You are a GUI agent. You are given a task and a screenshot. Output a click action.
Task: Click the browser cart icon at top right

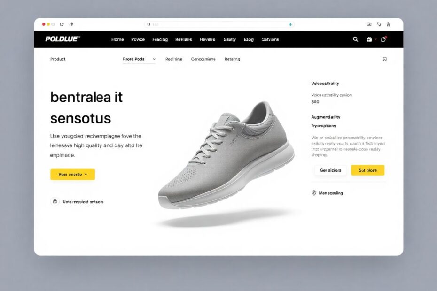[x=388, y=24]
